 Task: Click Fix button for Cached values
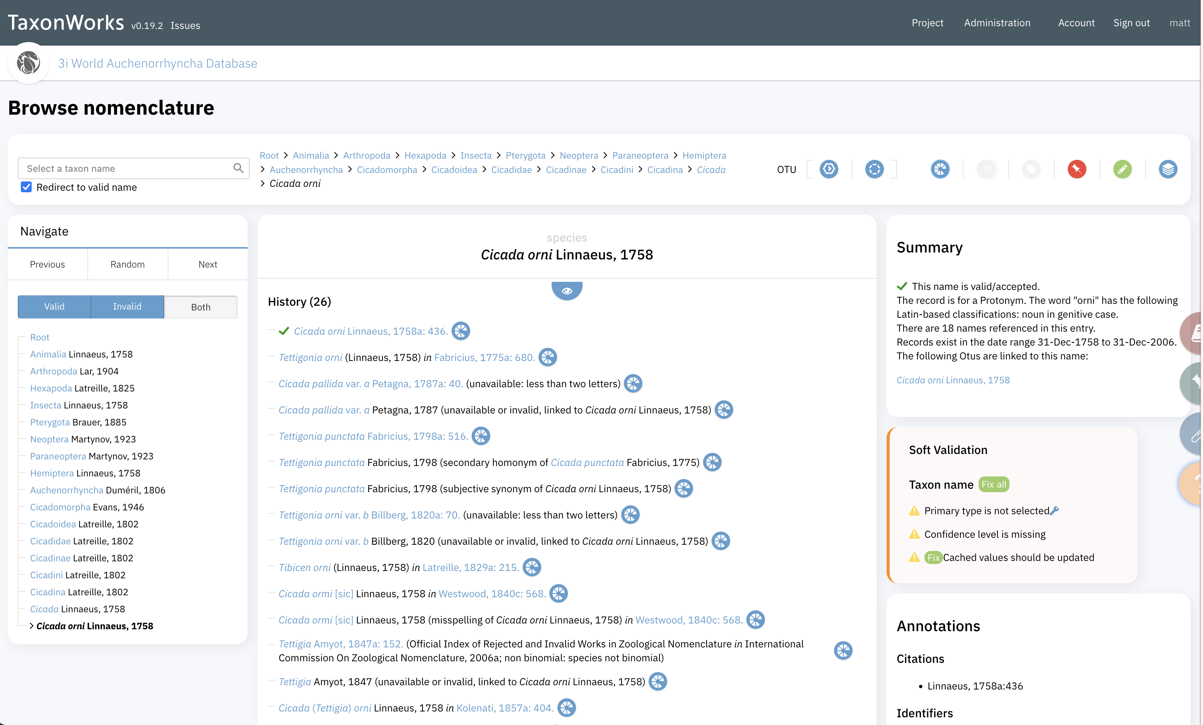pos(933,558)
